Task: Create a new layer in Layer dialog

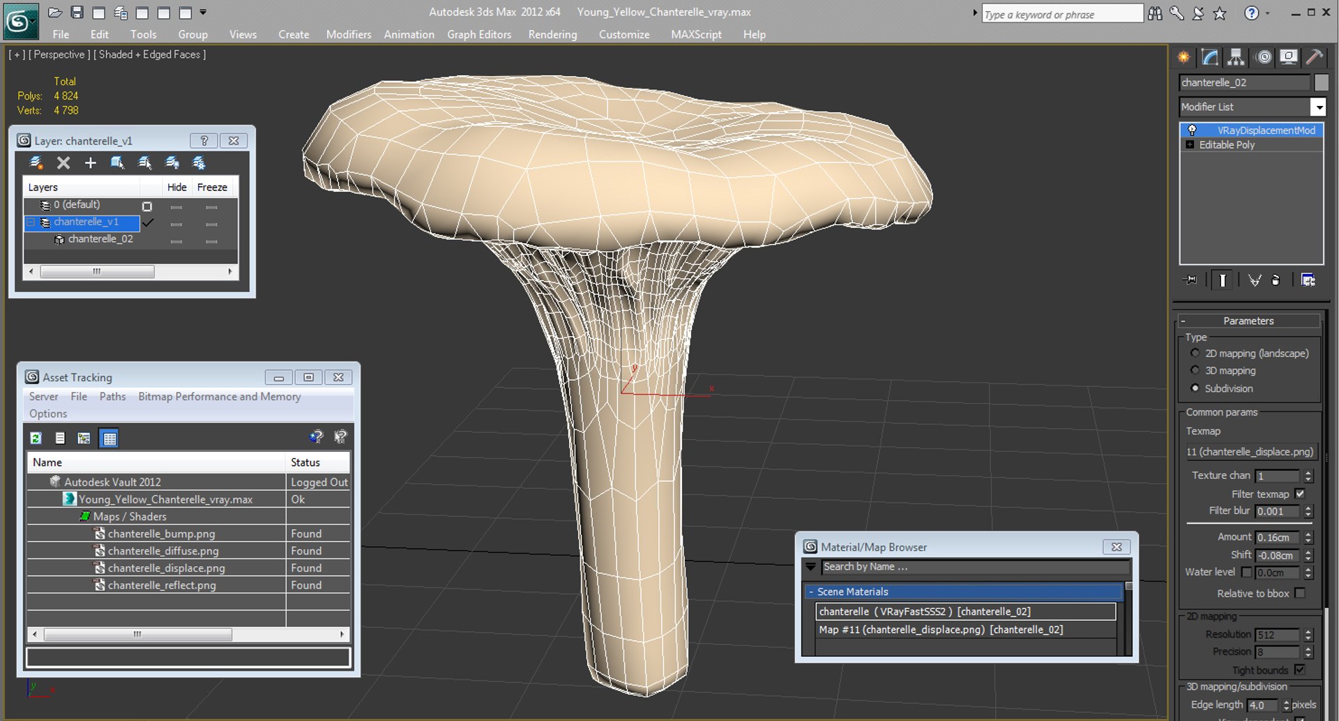Action: pos(36,163)
